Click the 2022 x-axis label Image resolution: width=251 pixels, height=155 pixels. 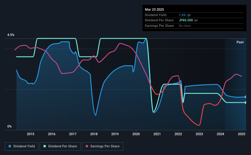[x=178, y=134]
